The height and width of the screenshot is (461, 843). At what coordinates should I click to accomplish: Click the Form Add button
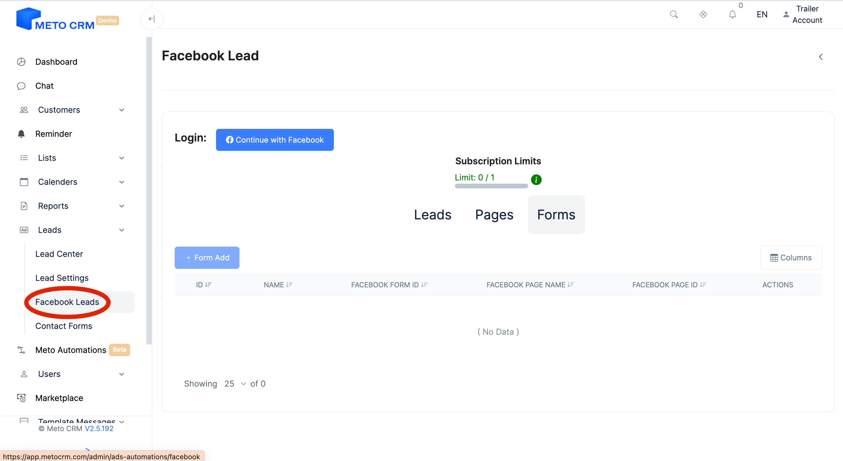(207, 258)
